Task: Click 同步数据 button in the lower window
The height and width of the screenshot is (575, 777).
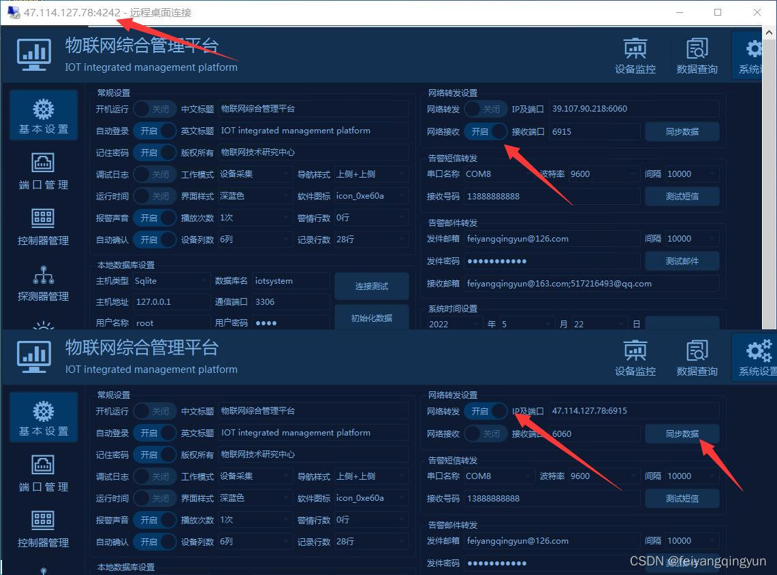Action: (682, 434)
